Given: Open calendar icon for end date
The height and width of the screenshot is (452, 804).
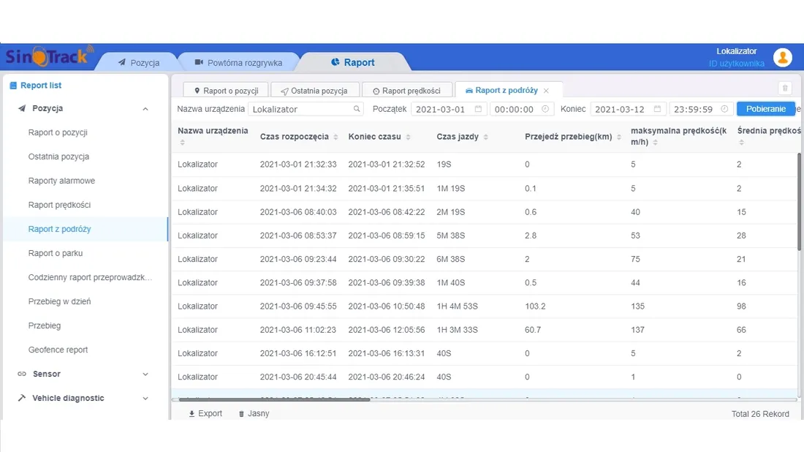Looking at the screenshot, I should pos(657,109).
